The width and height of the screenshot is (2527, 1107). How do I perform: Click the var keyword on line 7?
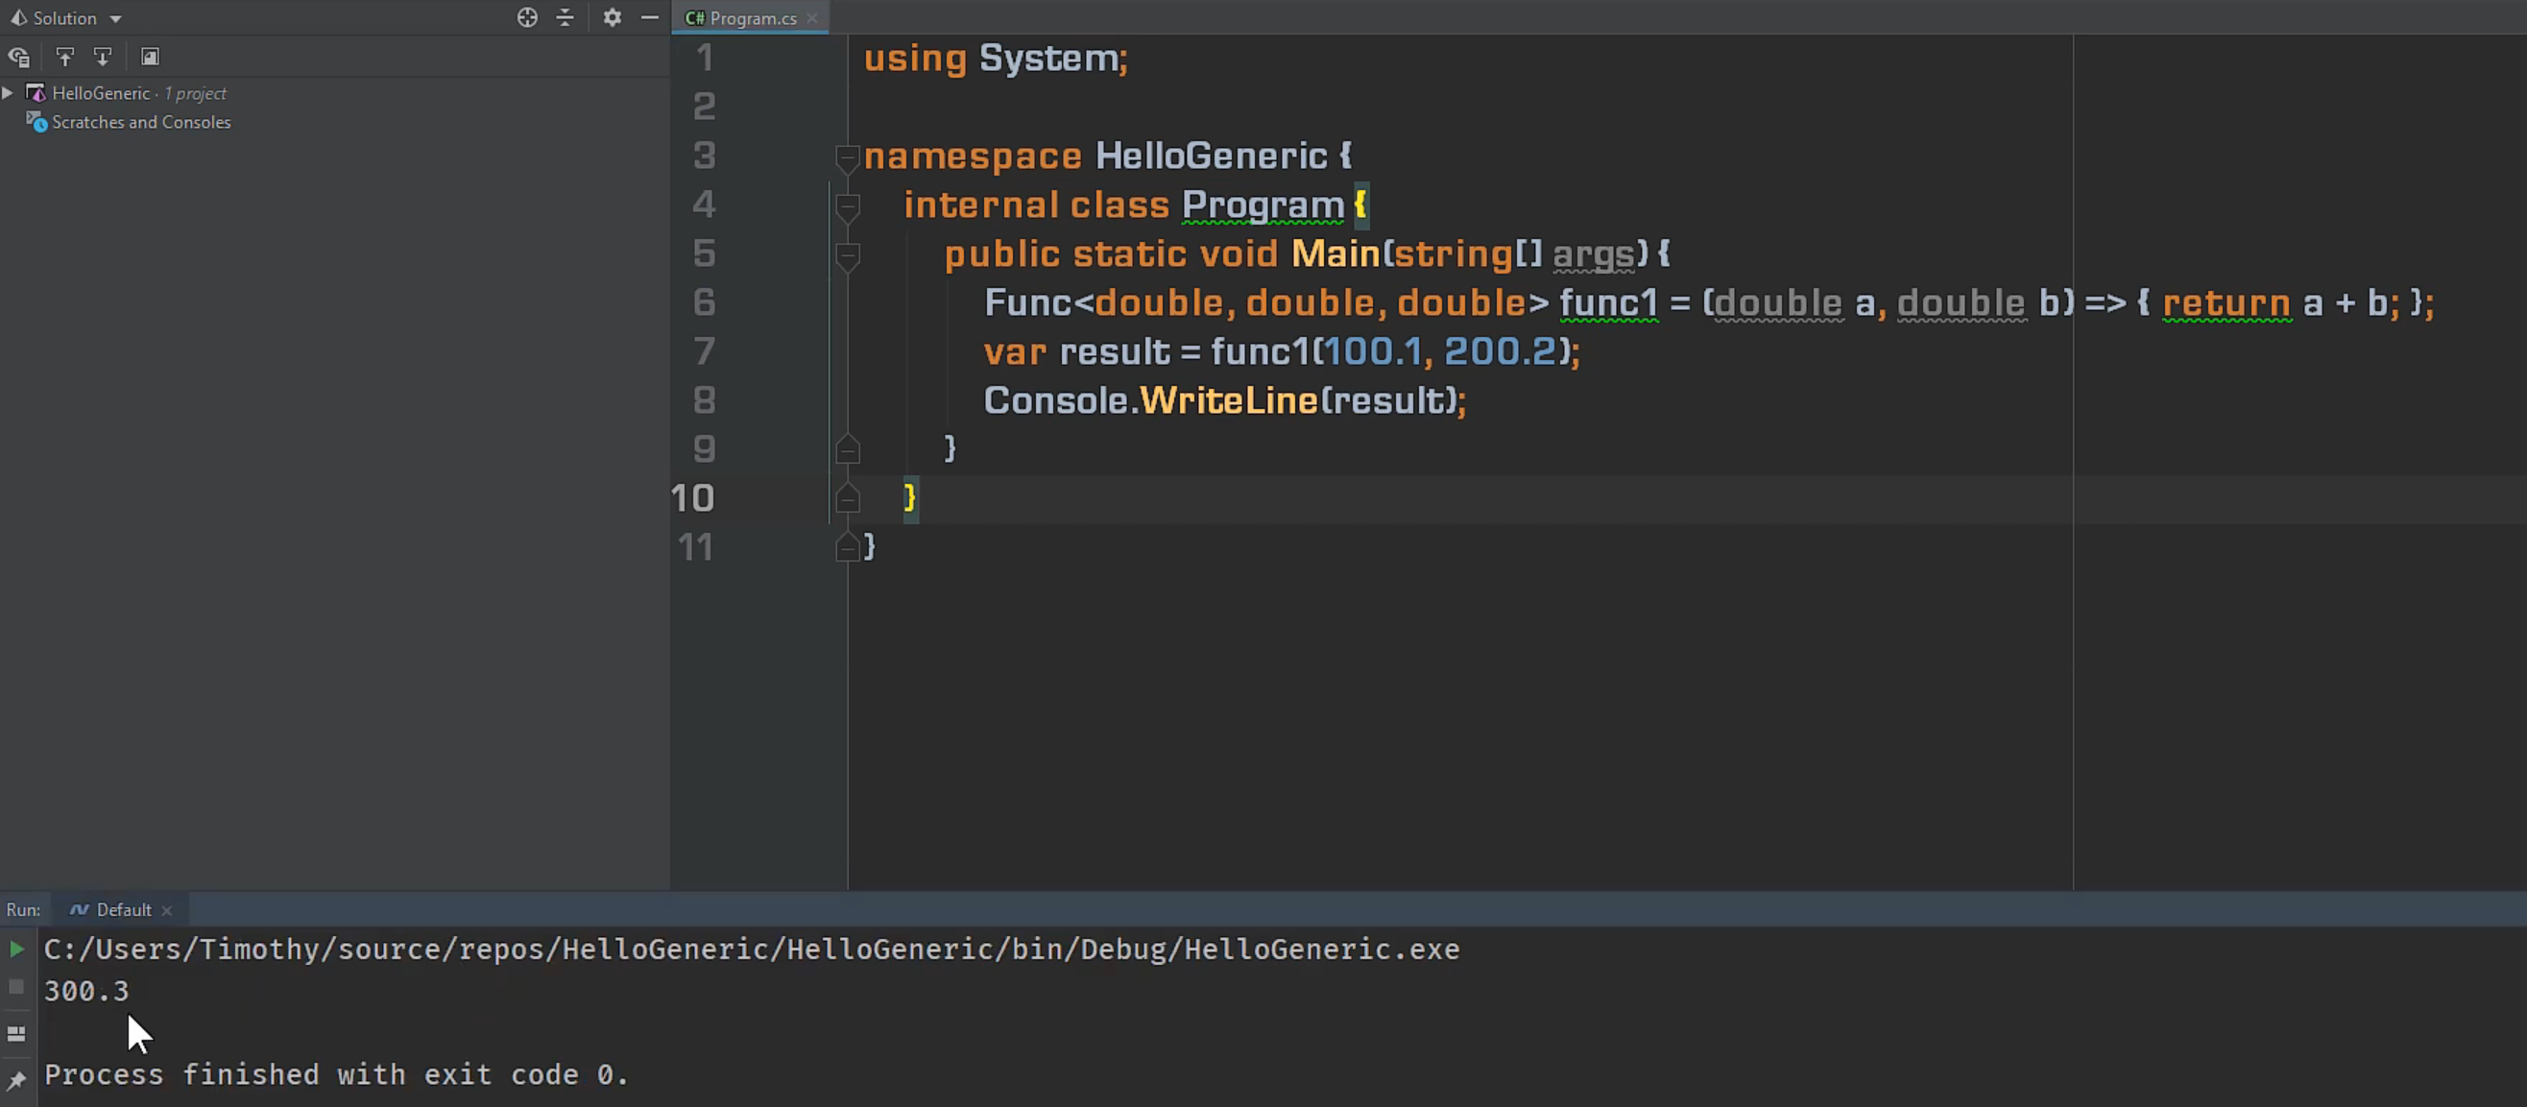[x=1016, y=351]
